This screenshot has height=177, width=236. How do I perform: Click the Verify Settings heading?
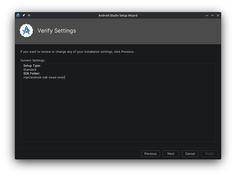click(x=57, y=31)
